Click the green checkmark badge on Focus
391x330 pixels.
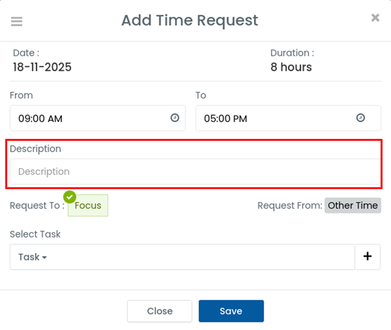[x=69, y=197]
